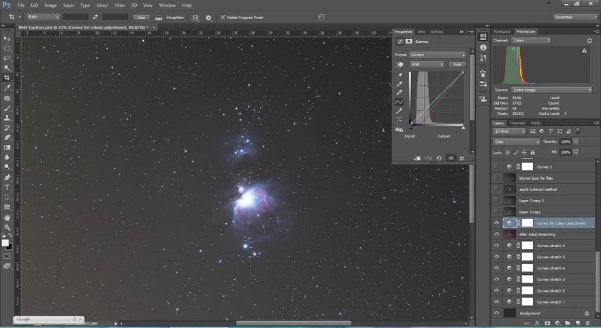601x328 pixels.
Task: Open the Layer menu
Action: 69,5
